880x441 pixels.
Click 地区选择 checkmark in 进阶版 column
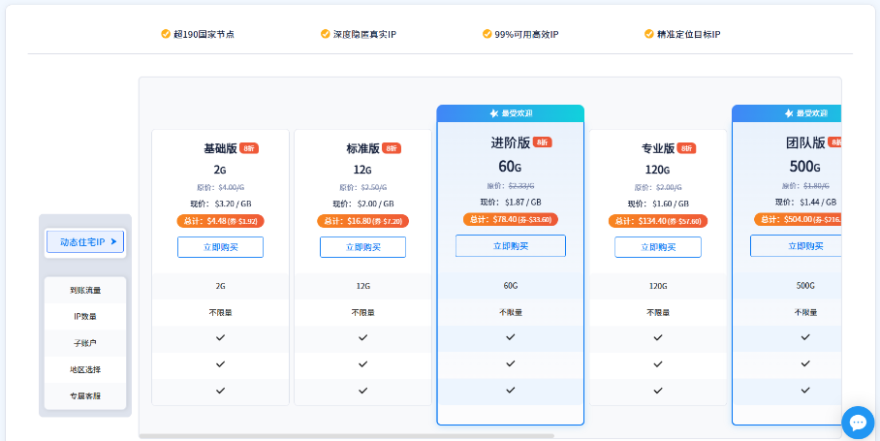(x=510, y=363)
